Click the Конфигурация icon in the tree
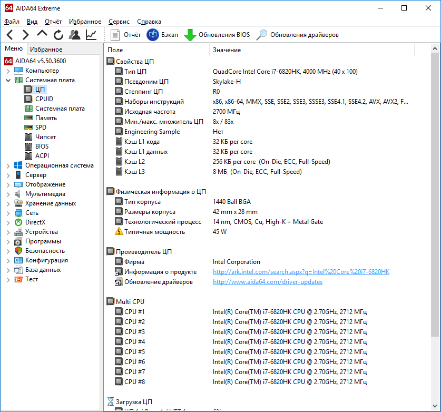Viewport: 441px width, 412px height. tap(18, 260)
